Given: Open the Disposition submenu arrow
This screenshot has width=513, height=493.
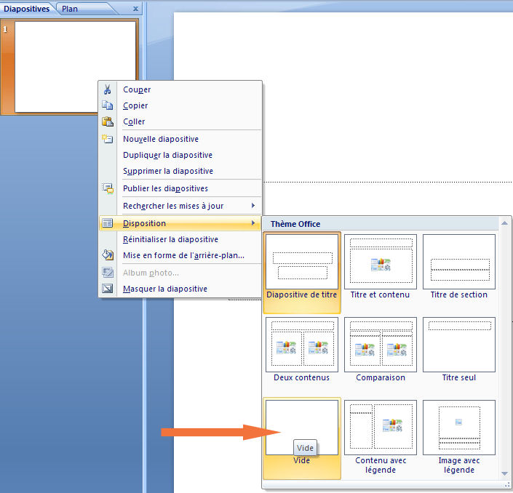Looking at the screenshot, I should [252, 223].
